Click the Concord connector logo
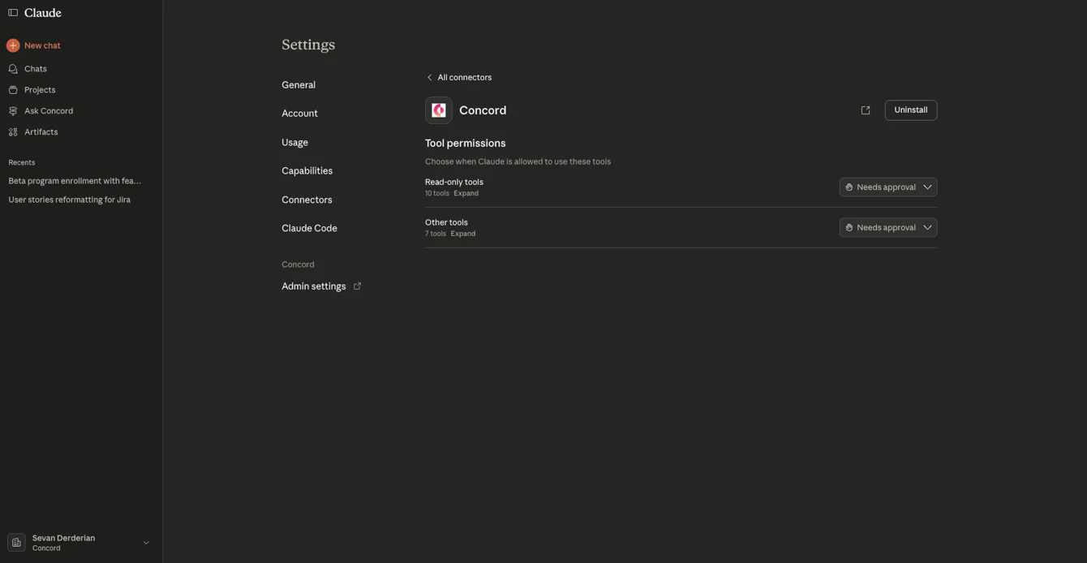Screen dimensions: 1087x563 439,110
